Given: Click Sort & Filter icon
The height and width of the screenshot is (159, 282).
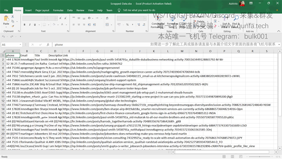Looking at the screenshot, I should pos(226,18).
